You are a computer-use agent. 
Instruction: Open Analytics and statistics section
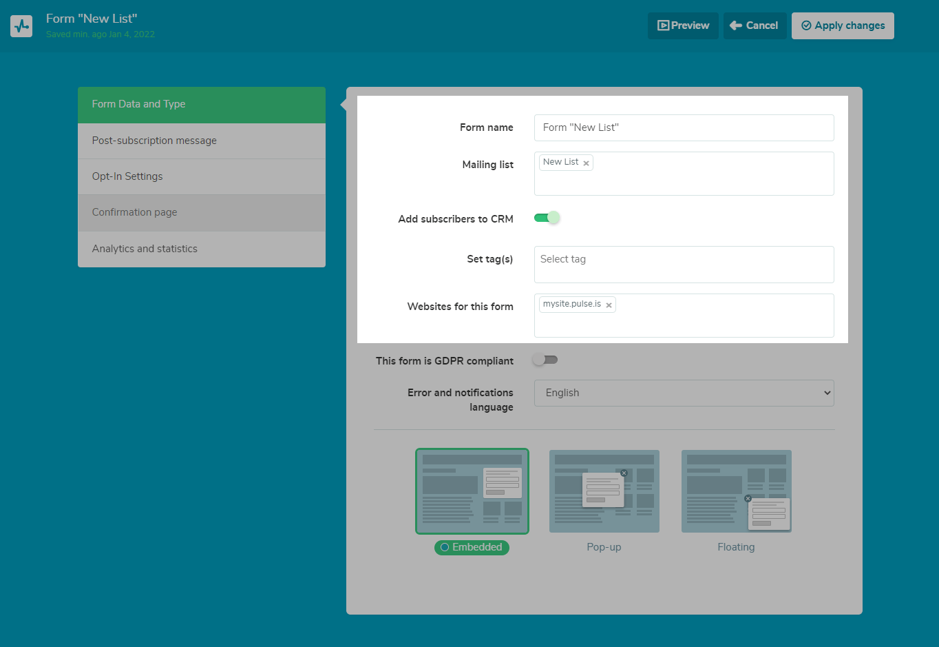(x=202, y=249)
